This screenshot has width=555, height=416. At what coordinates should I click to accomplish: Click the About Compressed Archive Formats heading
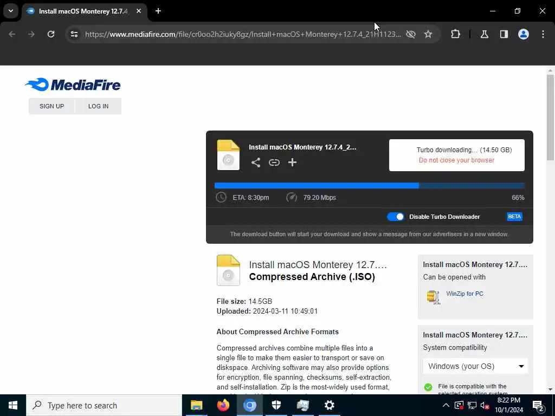[277, 332]
